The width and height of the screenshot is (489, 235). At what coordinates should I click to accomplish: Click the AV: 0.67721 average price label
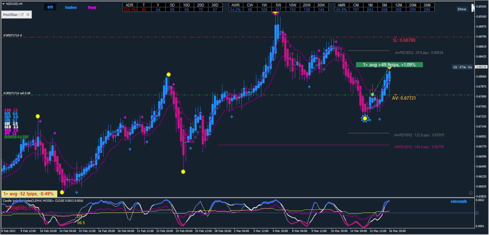click(404, 98)
